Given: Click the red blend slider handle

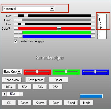Looking at the screenshot, I should click(x=37, y=72).
